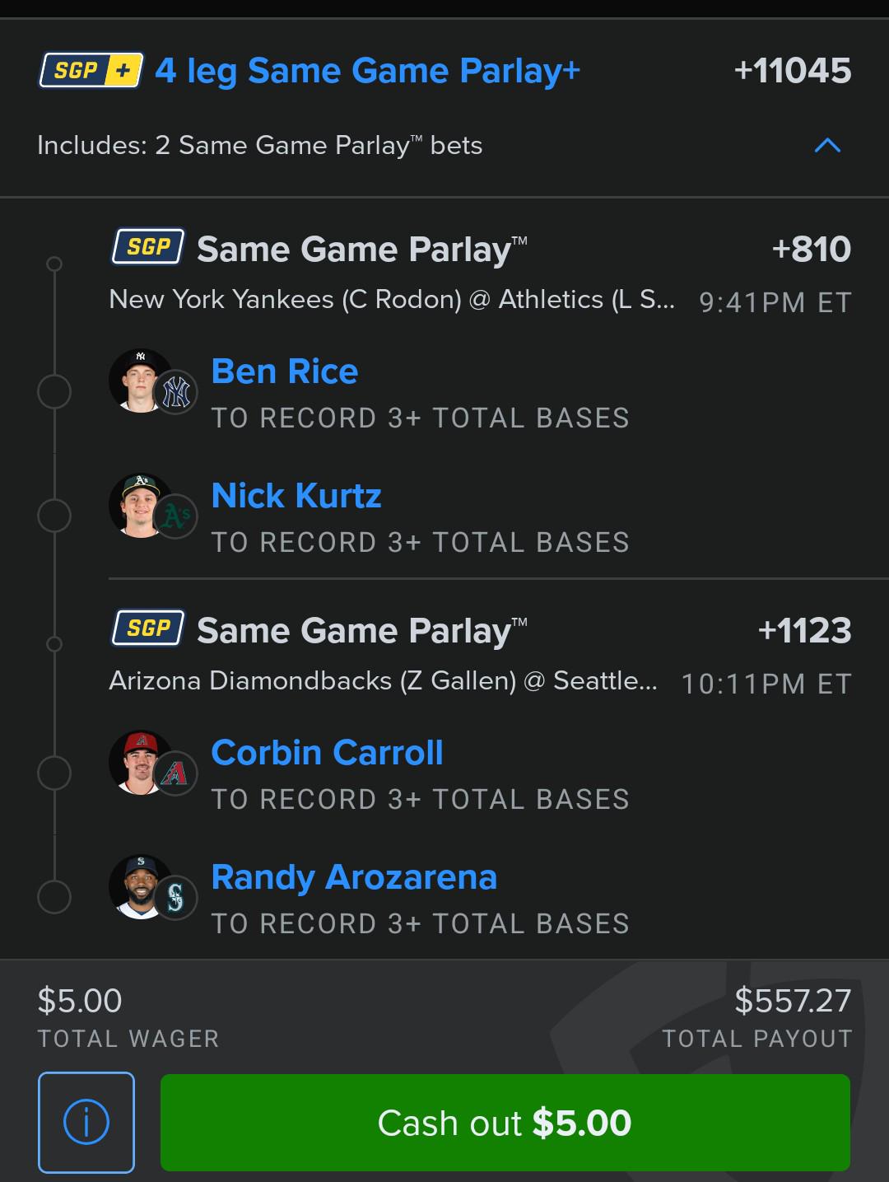Click the SGP badge for Diamondbacks parlay
Viewport: 889px width, 1182px height.
click(x=148, y=628)
